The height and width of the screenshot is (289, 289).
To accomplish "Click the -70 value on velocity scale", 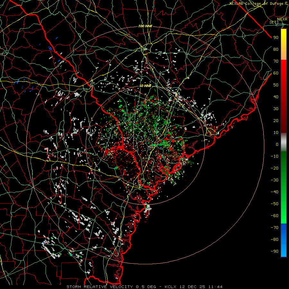I will (275, 228).
